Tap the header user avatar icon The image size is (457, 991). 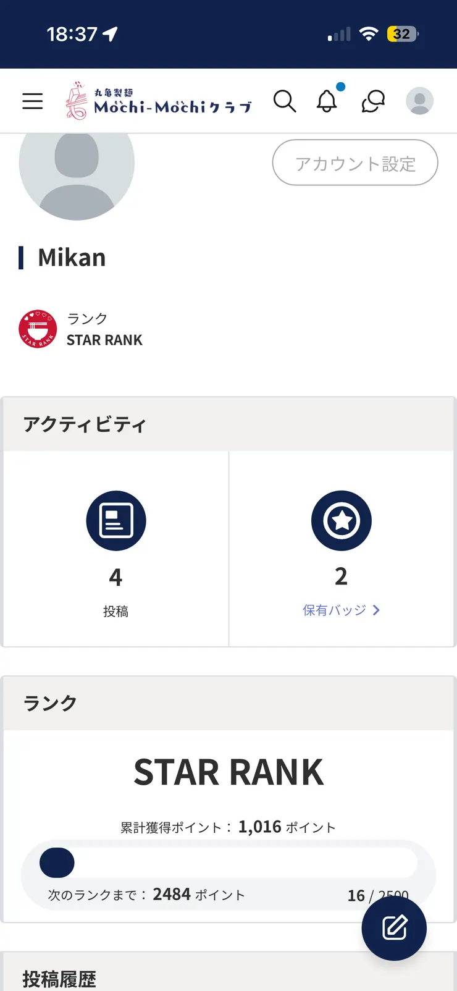click(419, 101)
